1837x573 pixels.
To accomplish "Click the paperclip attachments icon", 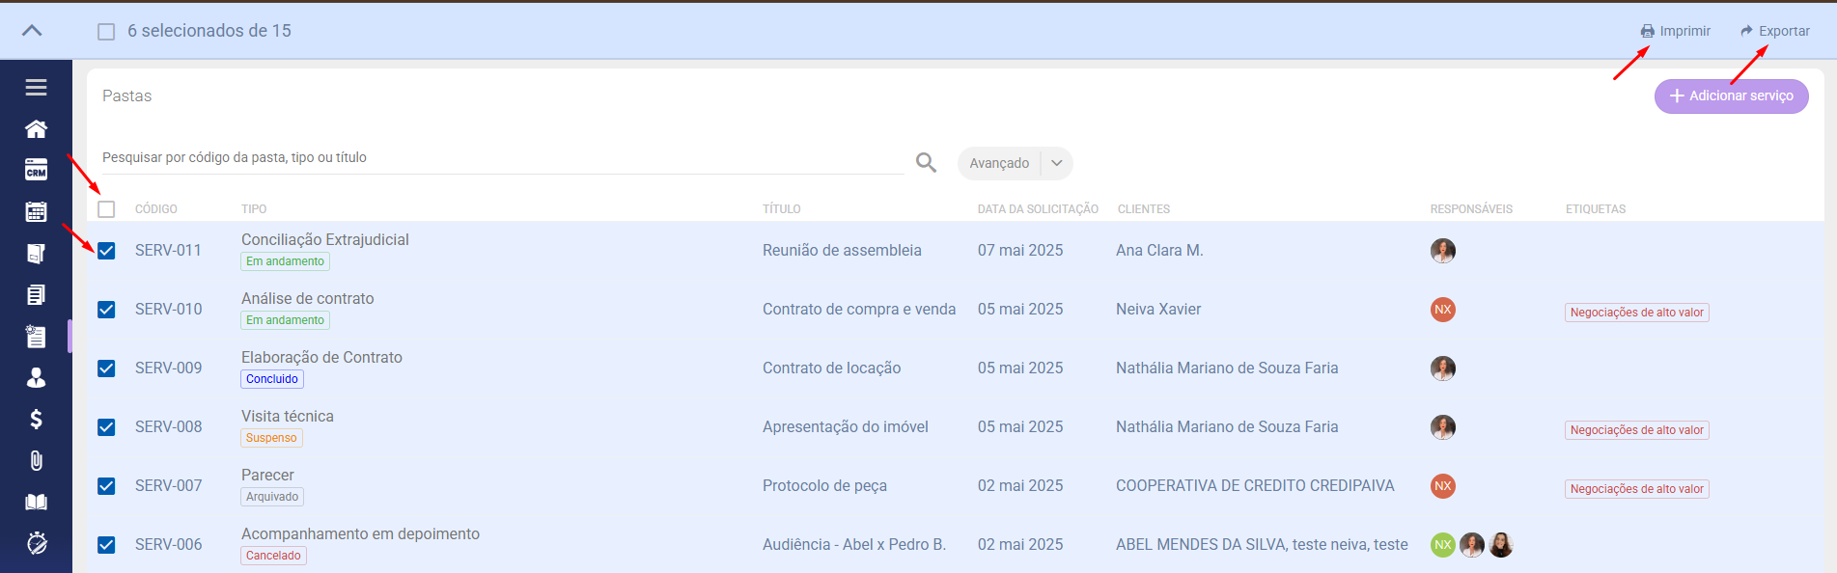I will tap(36, 461).
